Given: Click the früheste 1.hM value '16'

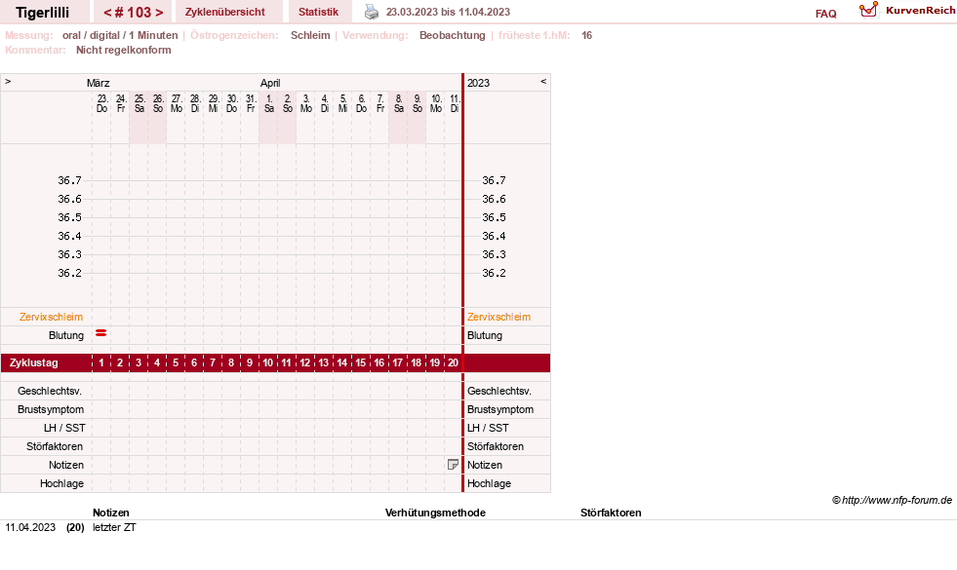Looking at the screenshot, I should click(586, 35).
